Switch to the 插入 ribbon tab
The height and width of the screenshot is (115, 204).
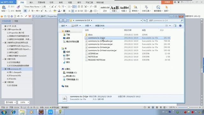31,3
